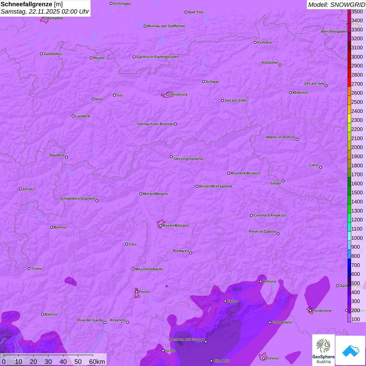Click the Cles location dot

[127, 244]
